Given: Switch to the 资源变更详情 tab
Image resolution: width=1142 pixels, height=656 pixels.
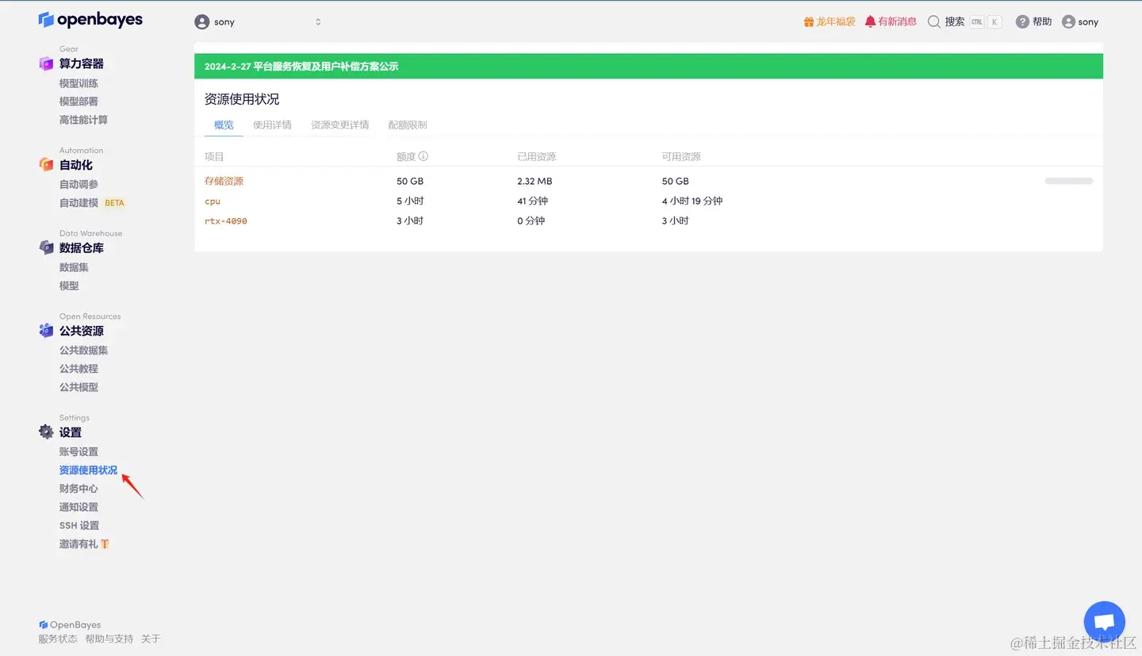Looking at the screenshot, I should (x=339, y=125).
